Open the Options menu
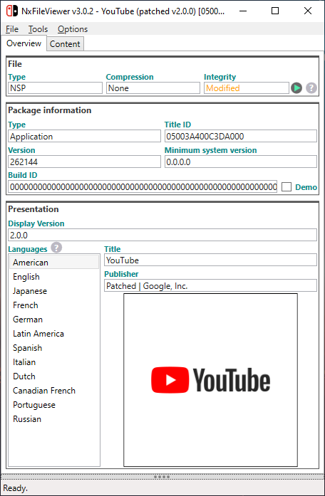Viewport: 325px width, 496px height. click(x=73, y=29)
